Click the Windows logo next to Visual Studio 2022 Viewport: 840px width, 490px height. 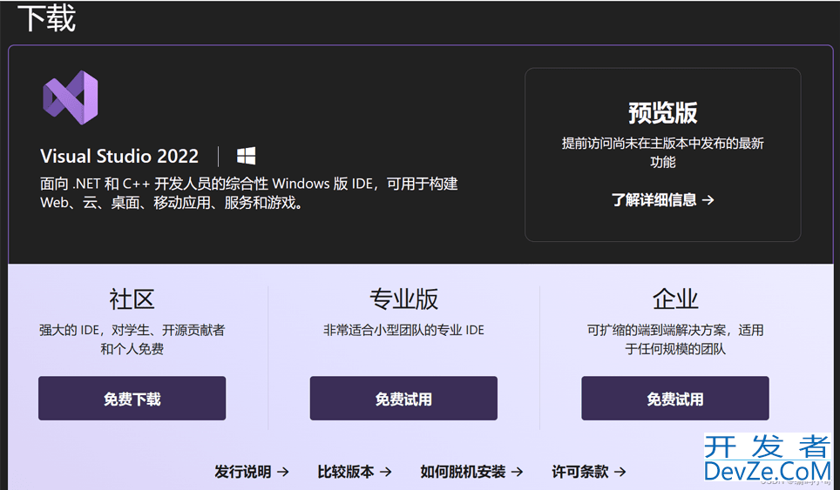tap(246, 156)
